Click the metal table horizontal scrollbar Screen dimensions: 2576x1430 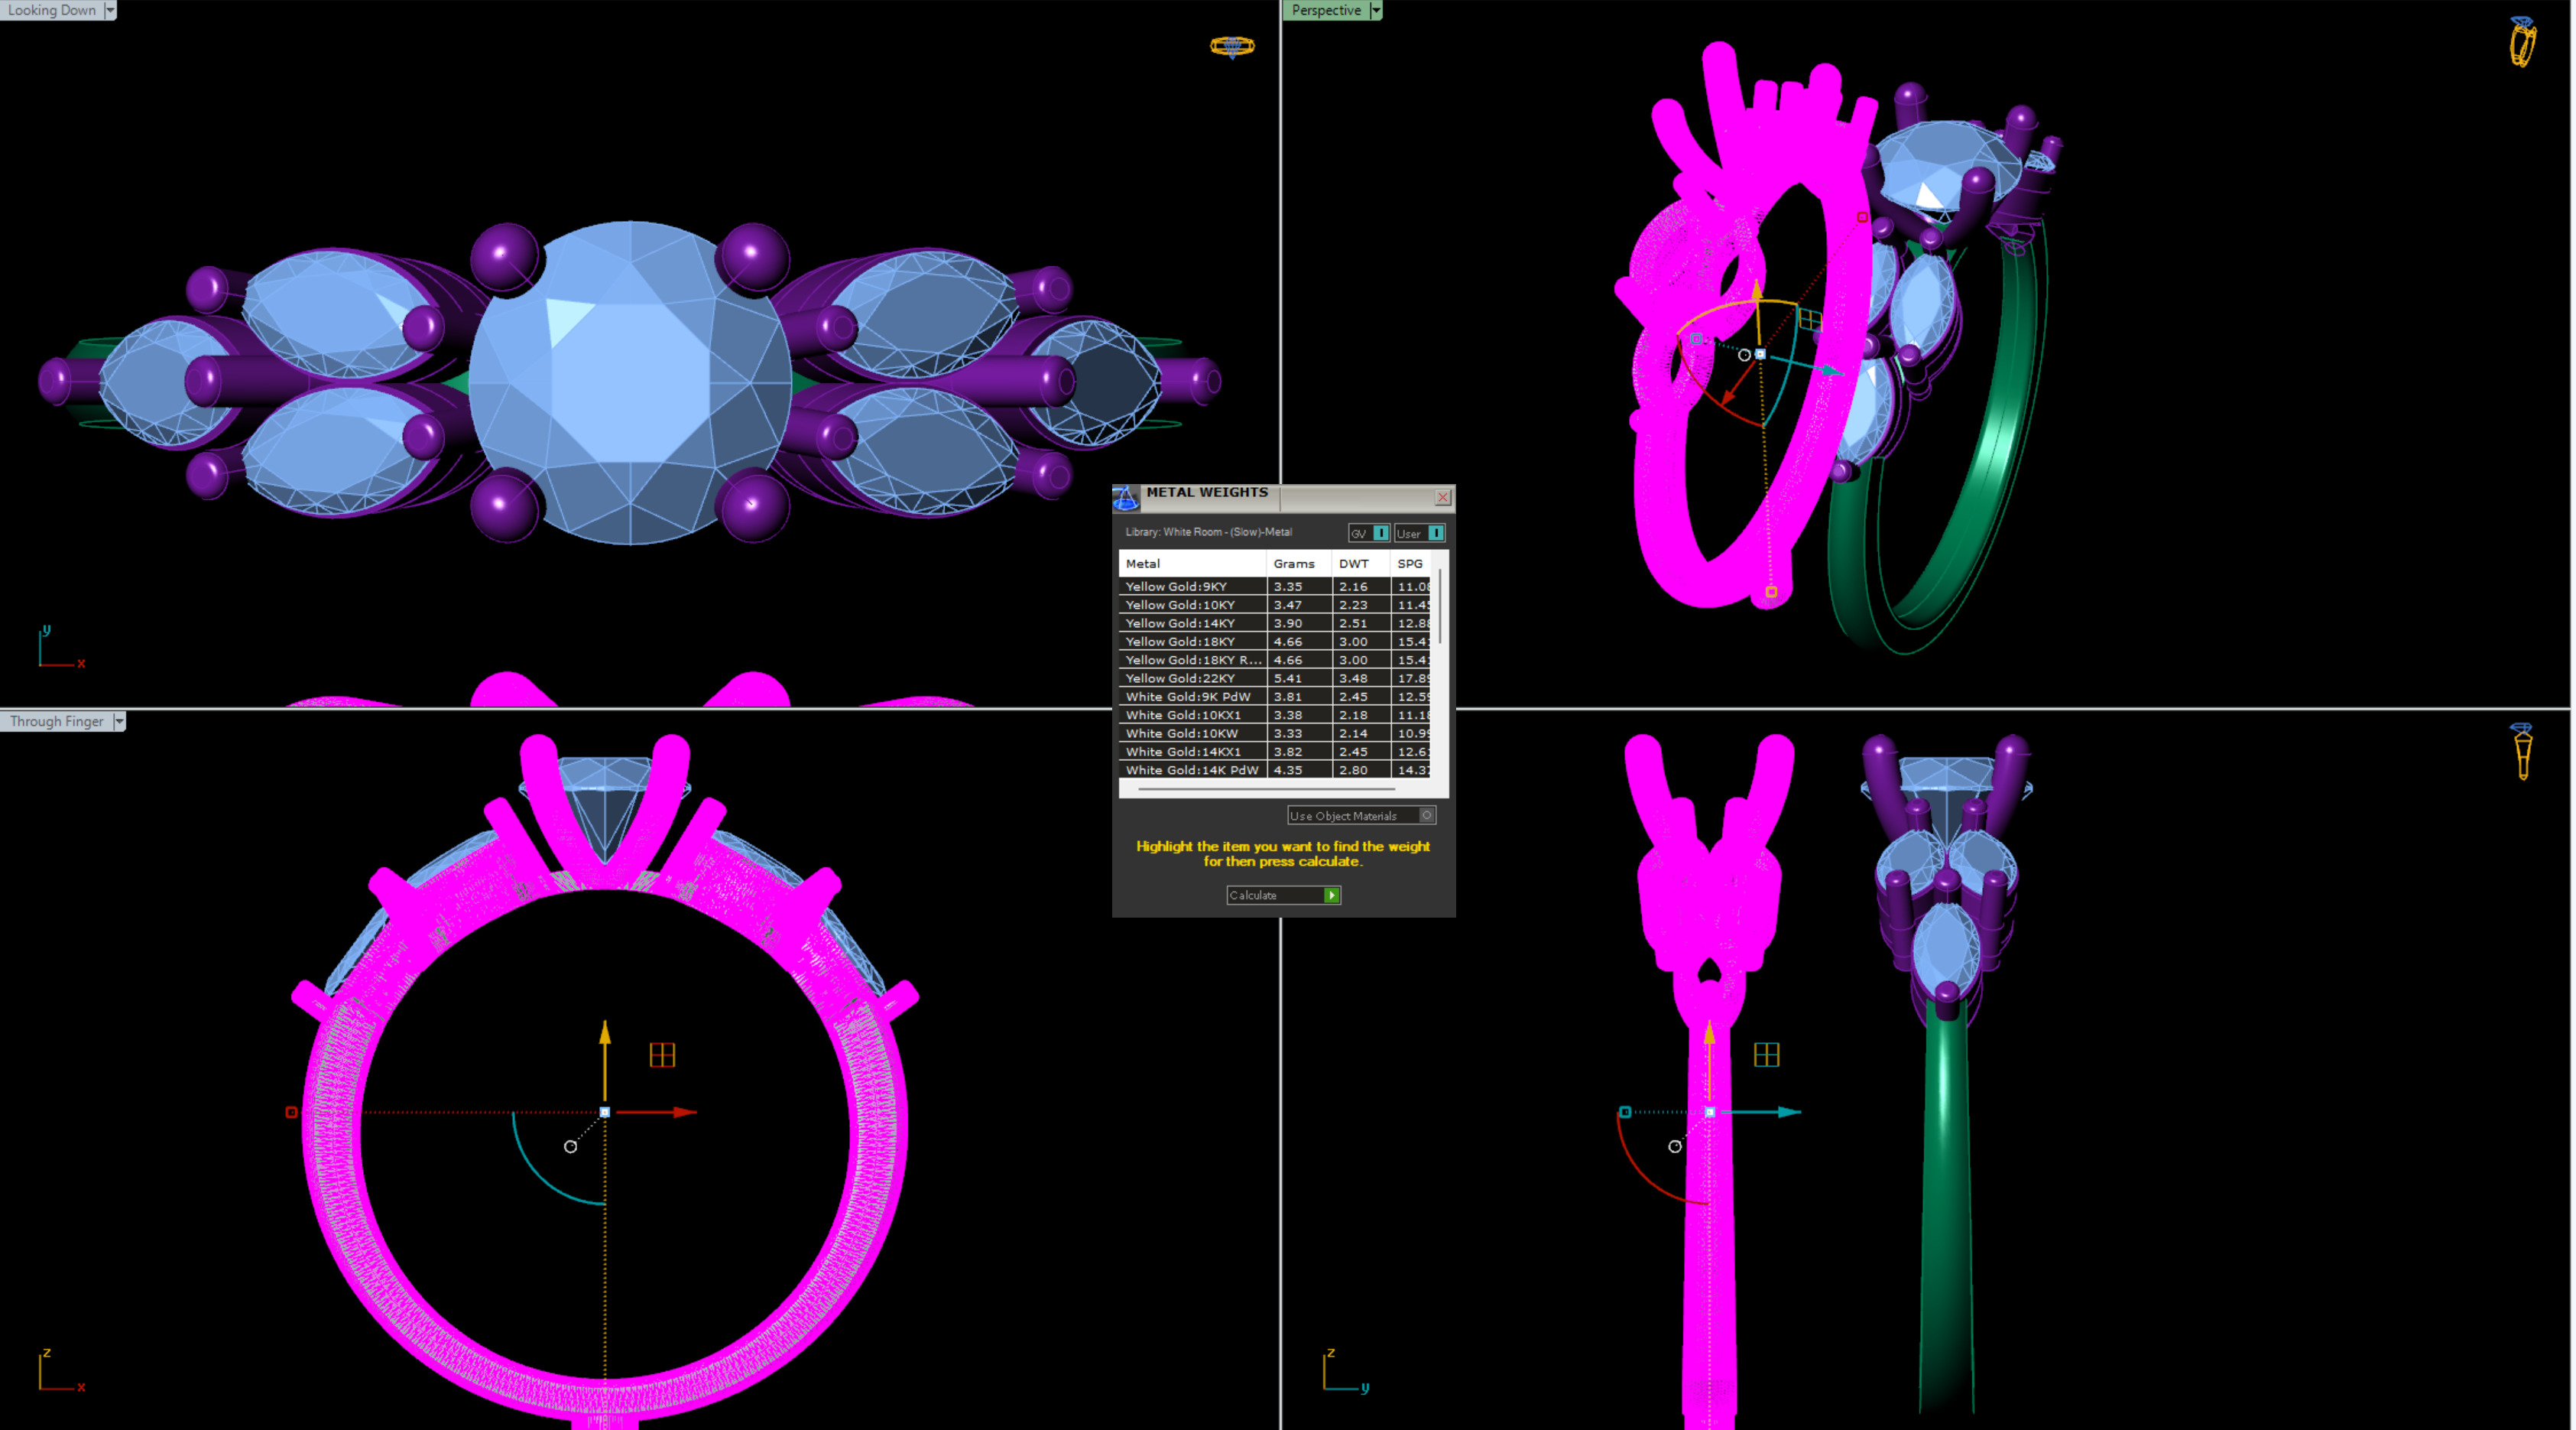click(1265, 789)
